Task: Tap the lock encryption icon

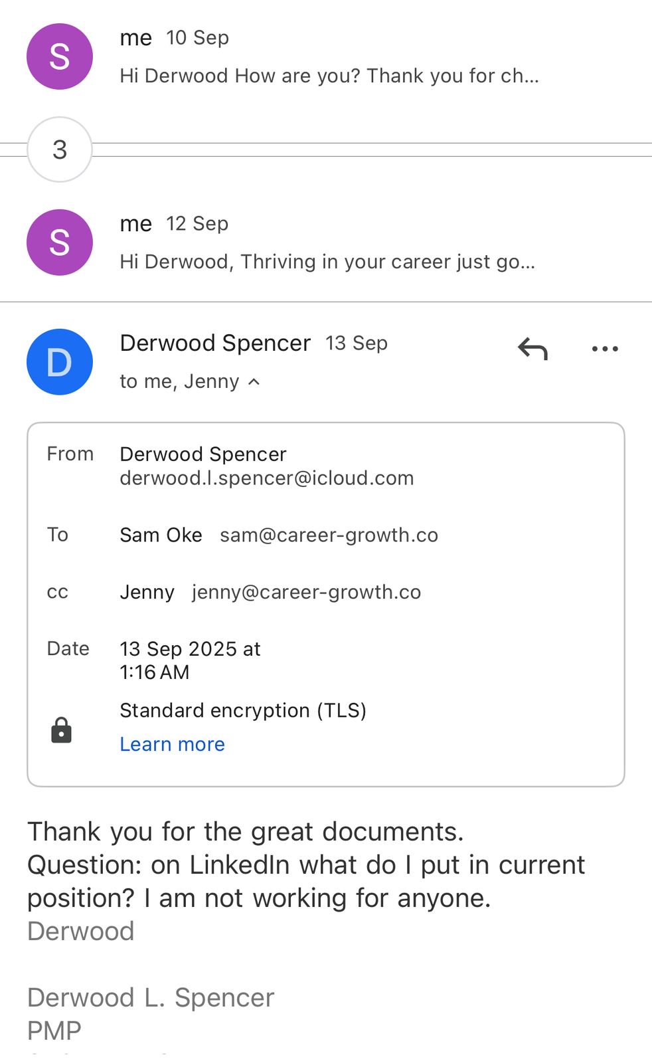Action: (61, 729)
